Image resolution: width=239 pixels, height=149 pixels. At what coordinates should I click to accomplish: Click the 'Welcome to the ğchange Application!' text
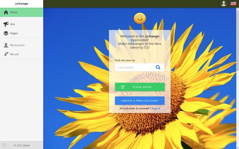coord(140,38)
